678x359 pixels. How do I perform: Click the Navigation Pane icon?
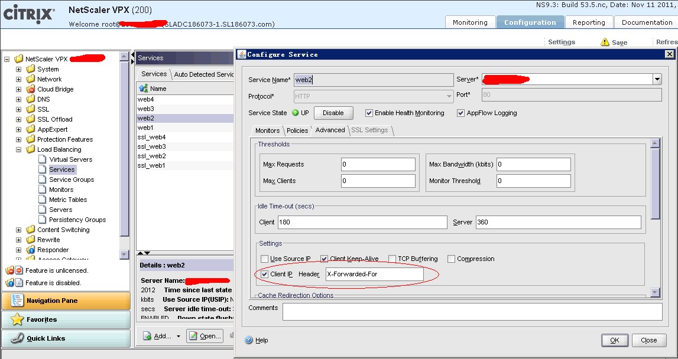coord(17,300)
